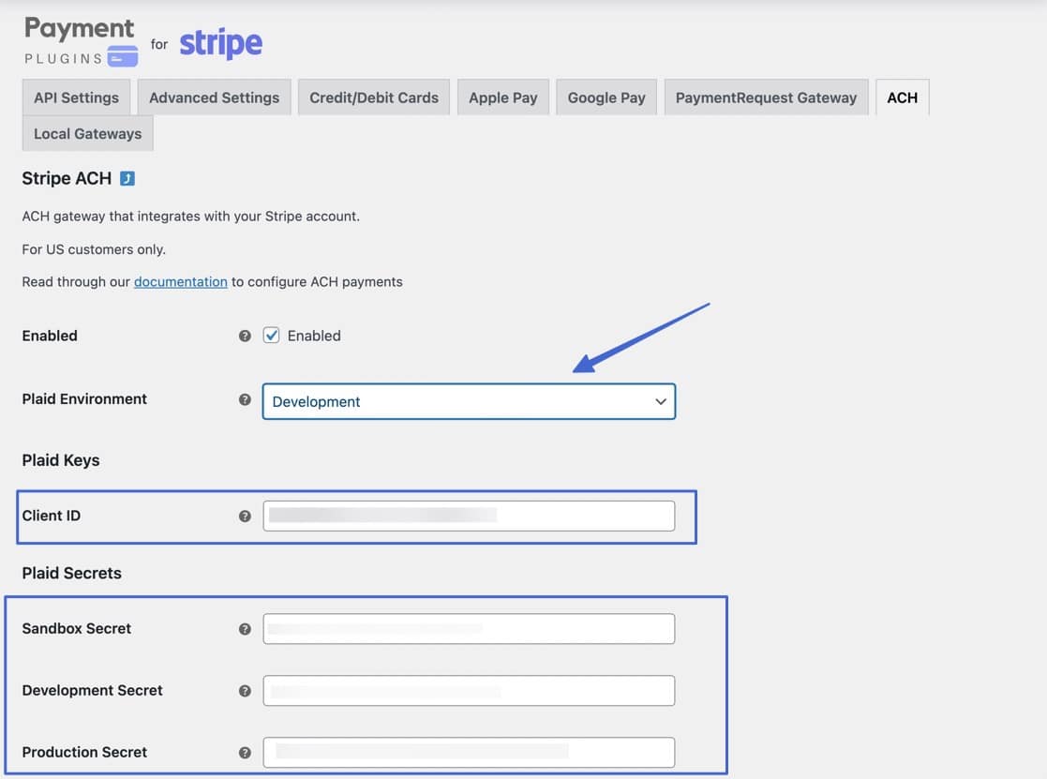Switch to the Apple Pay tab
The width and height of the screenshot is (1047, 779).
503,97
